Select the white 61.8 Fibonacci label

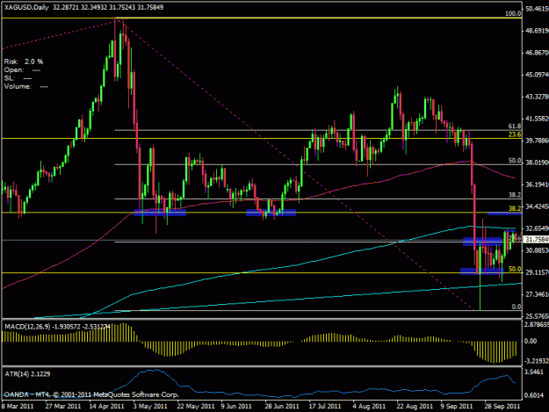coord(515,126)
